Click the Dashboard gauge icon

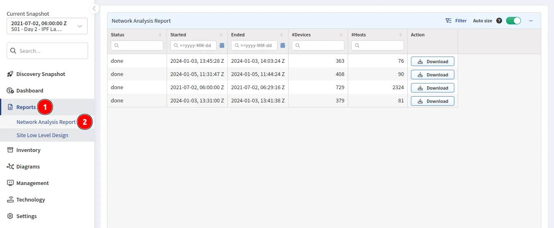coord(10,91)
